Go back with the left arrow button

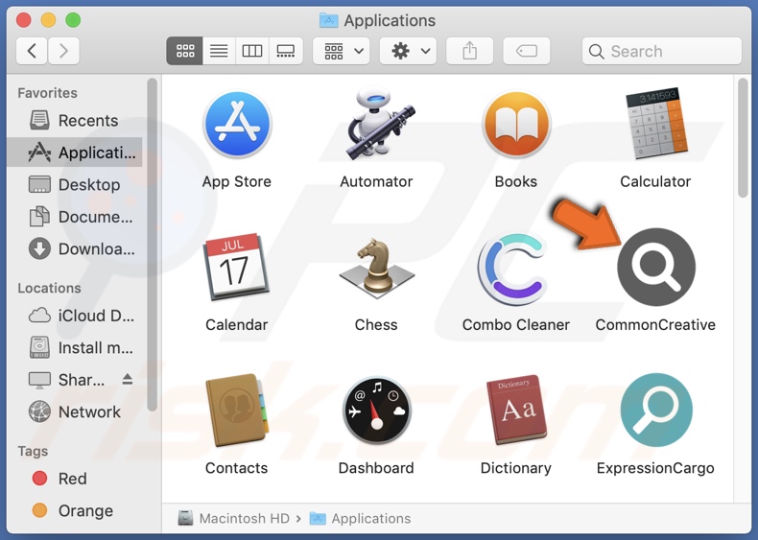point(32,51)
